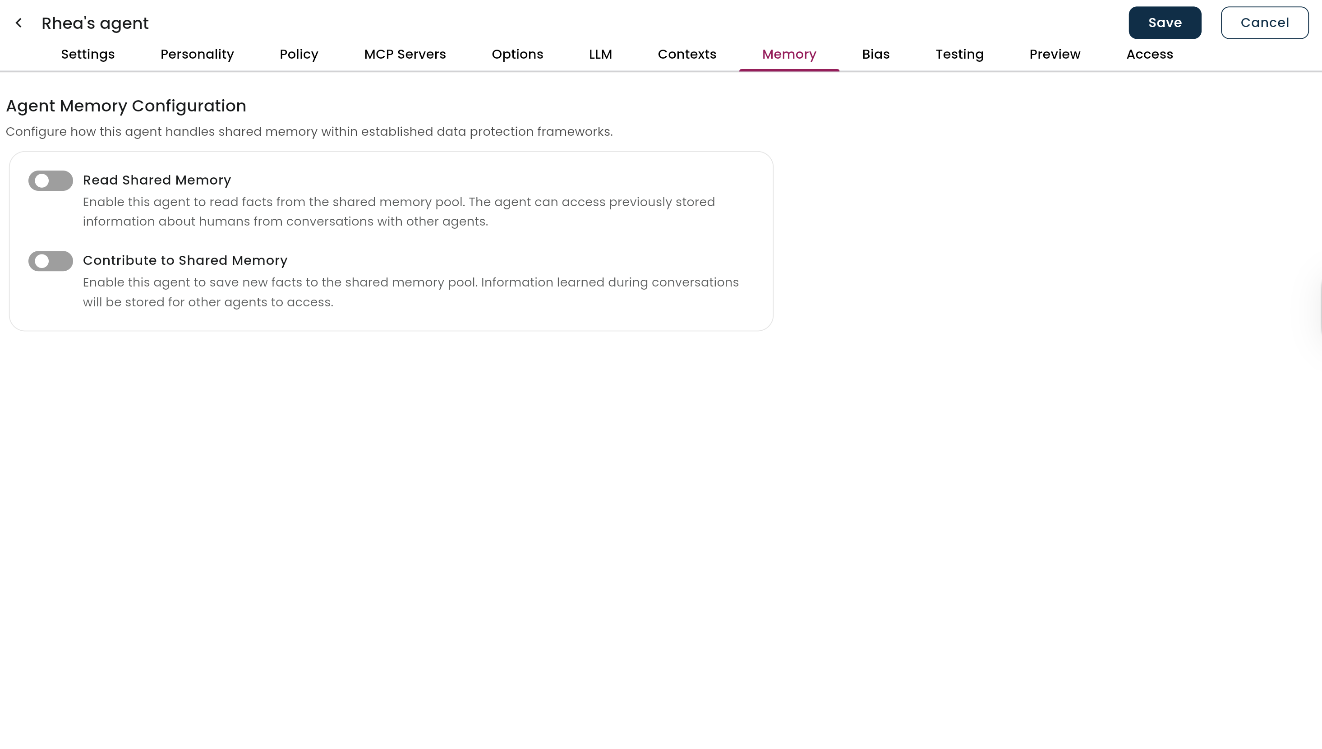Open the Bias tab

875,54
